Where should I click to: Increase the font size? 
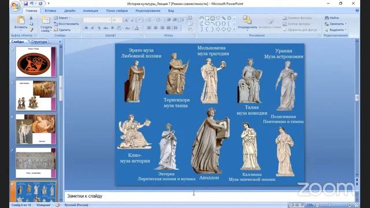tap(126, 20)
